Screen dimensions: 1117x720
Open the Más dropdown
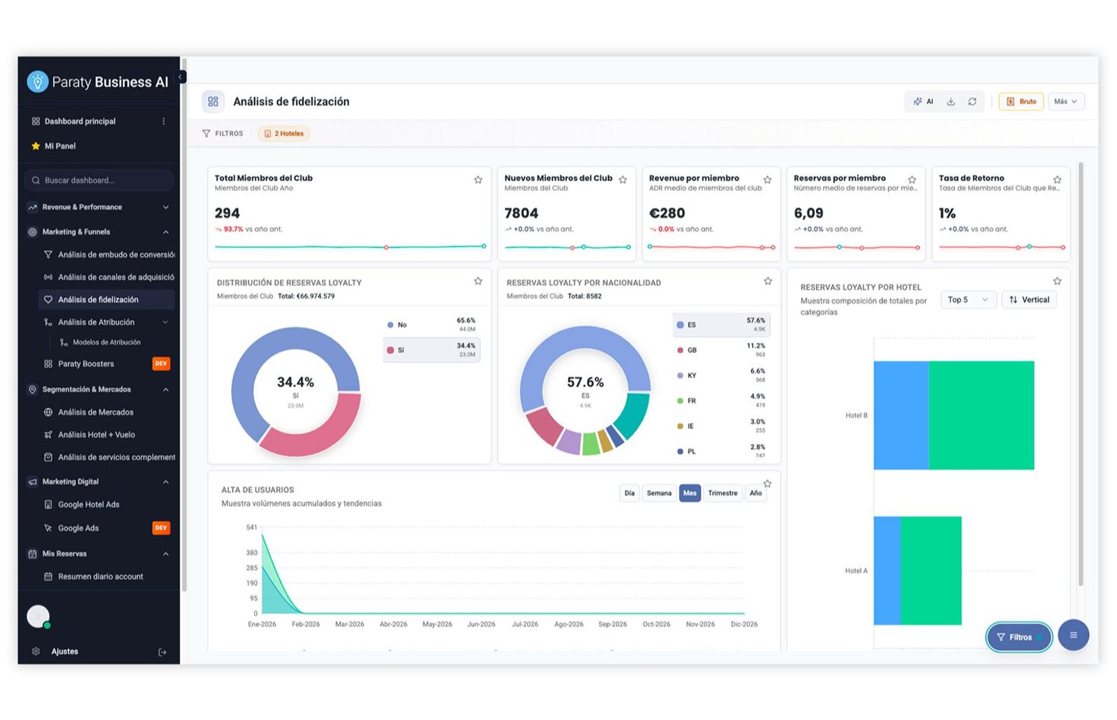(1065, 102)
